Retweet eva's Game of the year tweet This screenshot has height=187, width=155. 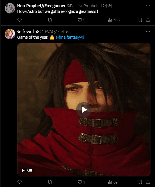click(x=50, y=182)
